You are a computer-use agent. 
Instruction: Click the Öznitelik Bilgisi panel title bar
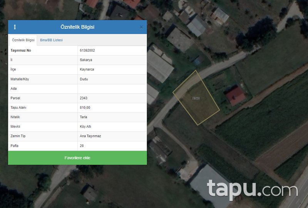coord(77,27)
